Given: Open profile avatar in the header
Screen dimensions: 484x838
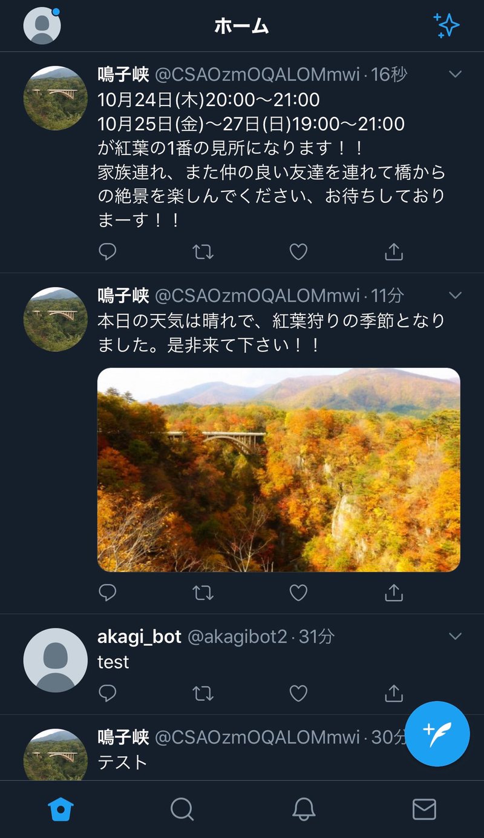Looking at the screenshot, I should (42, 25).
